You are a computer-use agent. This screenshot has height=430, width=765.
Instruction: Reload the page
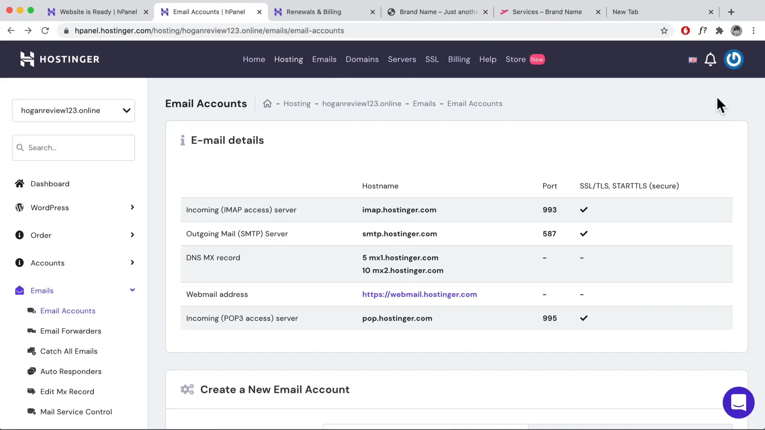point(45,31)
